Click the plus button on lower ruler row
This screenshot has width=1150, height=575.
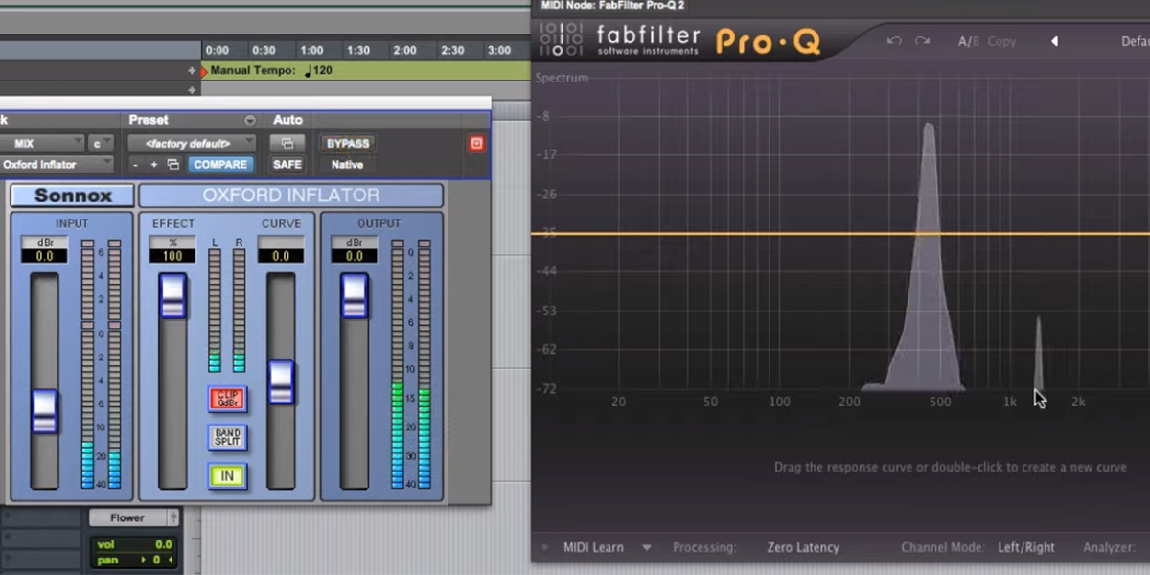click(x=193, y=89)
